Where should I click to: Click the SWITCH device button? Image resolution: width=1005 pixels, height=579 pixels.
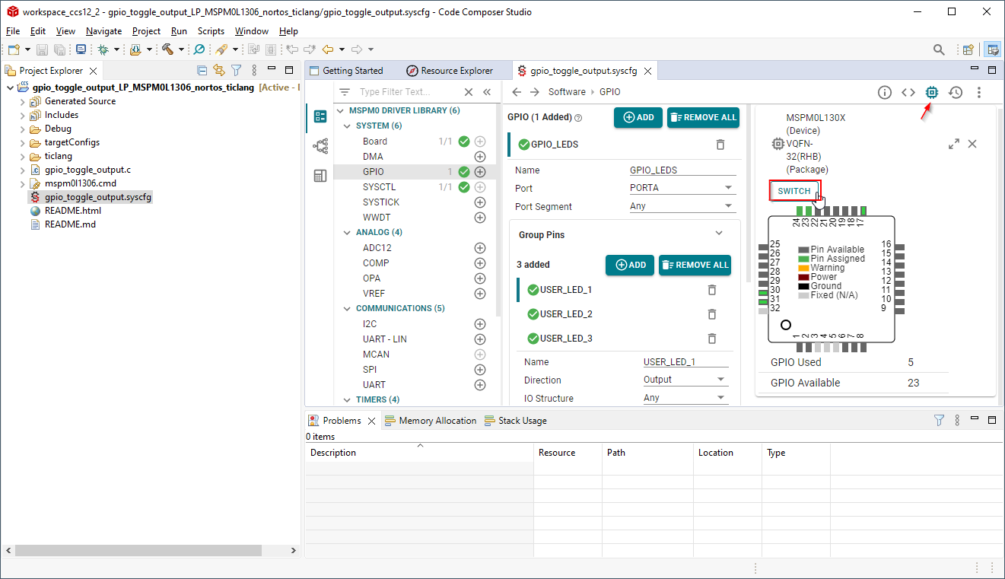point(794,191)
